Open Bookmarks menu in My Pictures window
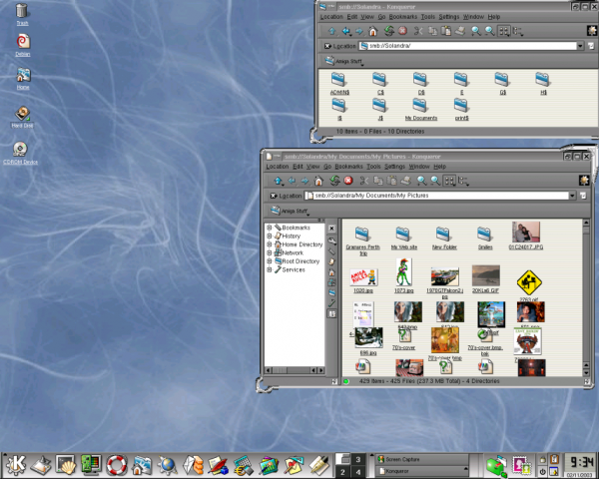Screen dimensions: 599x479 348,167
